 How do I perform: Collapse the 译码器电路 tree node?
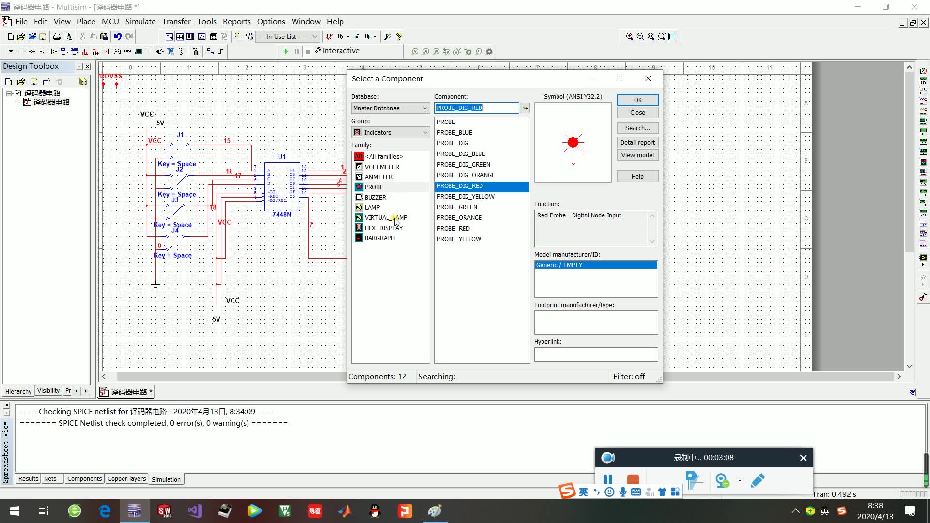coord(9,93)
